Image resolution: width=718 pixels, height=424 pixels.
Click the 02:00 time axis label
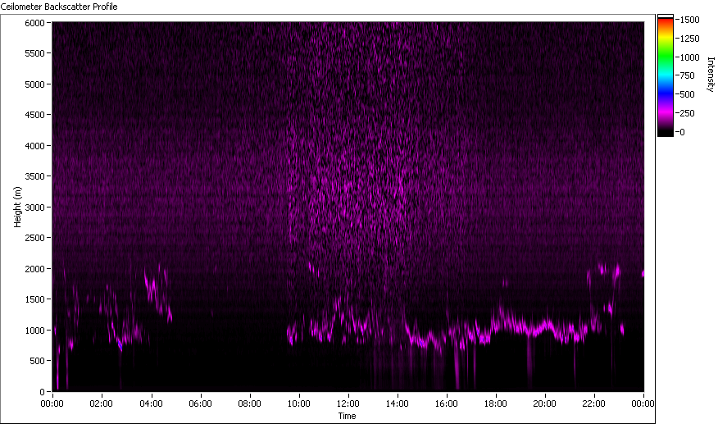pyautogui.click(x=101, y=403)
